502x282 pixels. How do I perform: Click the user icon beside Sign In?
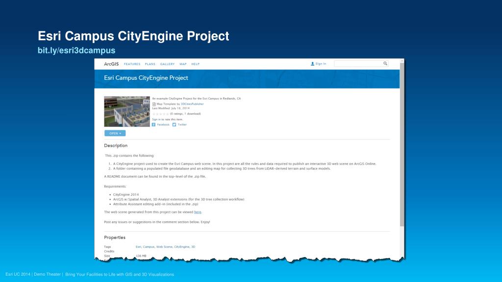pyautogui.click(x=312, y=64)
